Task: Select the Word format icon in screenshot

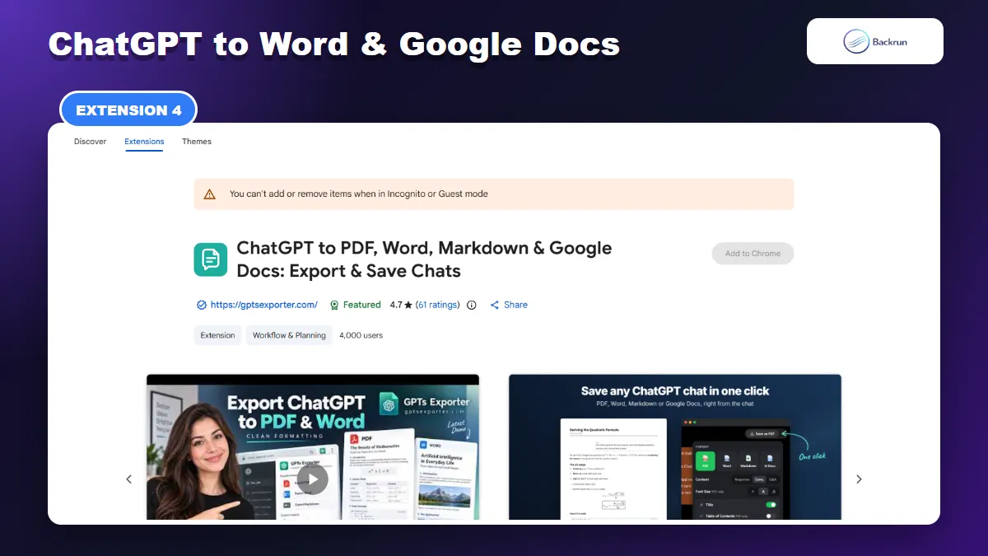Action: click(727, 460)
